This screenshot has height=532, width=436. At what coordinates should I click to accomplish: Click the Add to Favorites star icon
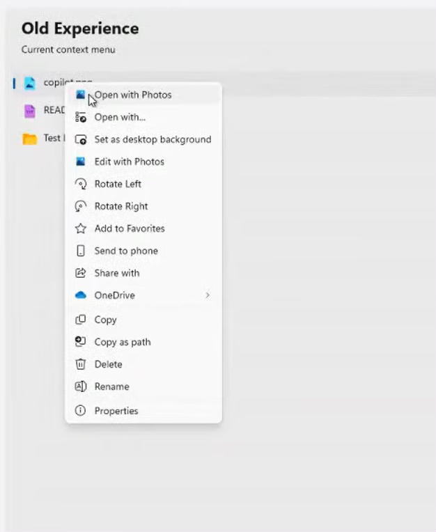click(x=81, y=228)
